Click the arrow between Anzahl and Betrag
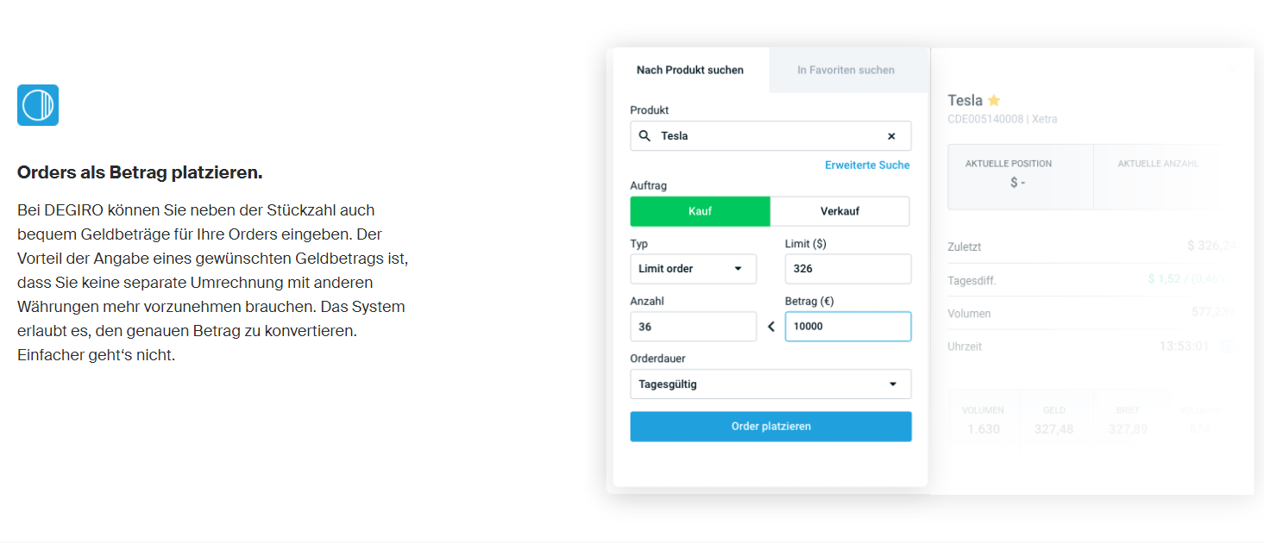This screenshot has width=1264, height=543. [x=771, y=327]
